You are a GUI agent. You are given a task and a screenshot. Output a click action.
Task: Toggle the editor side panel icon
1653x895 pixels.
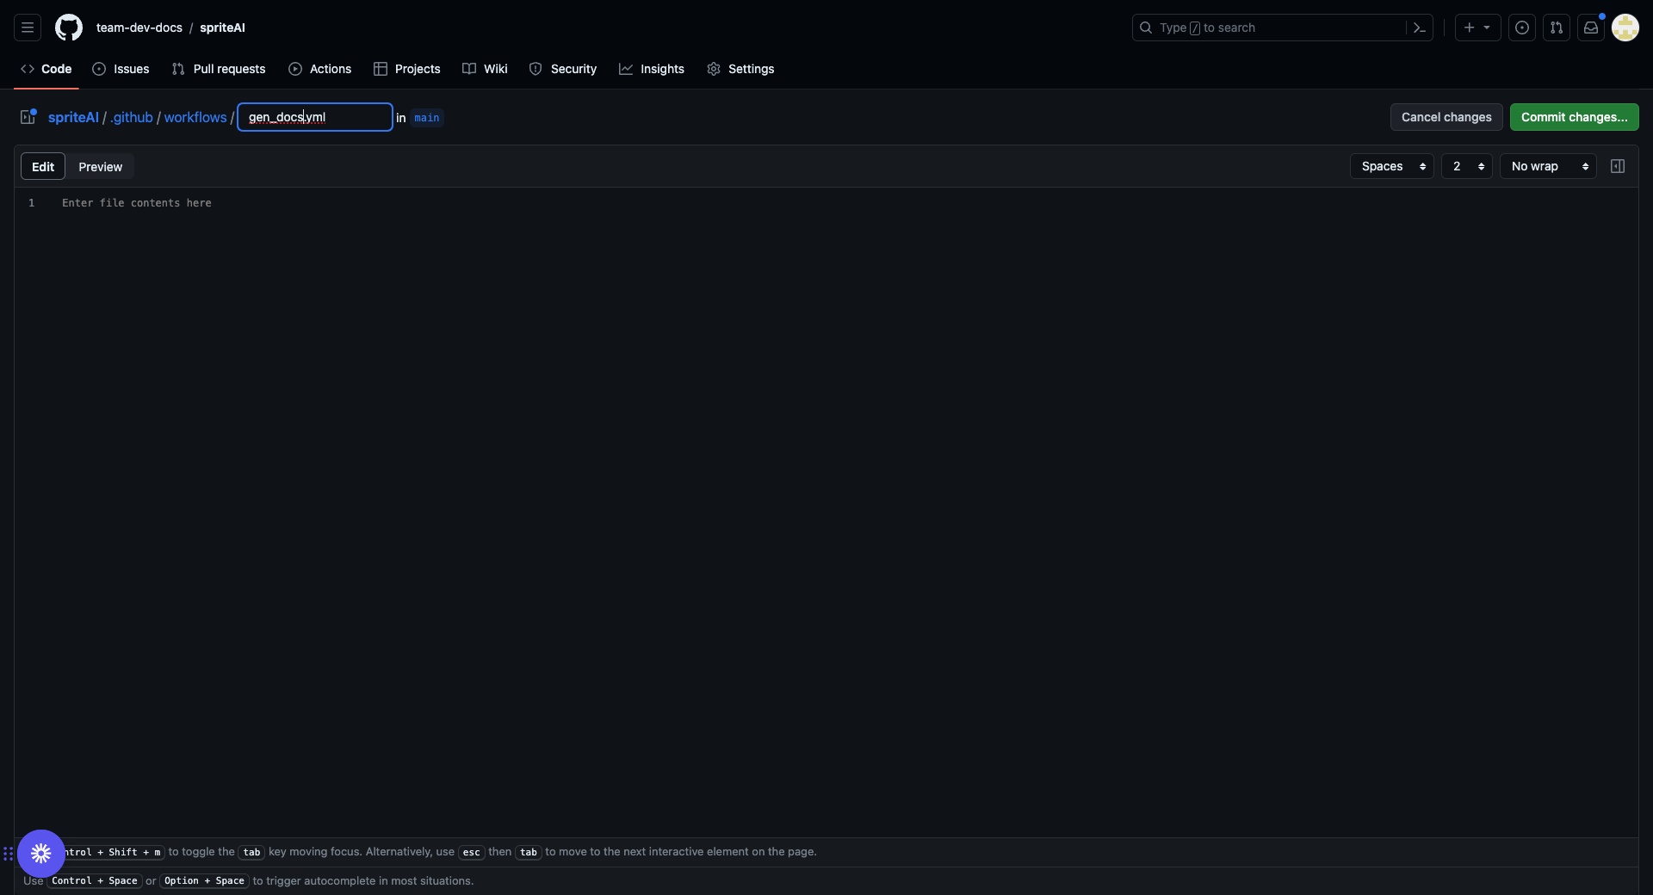pos(1618,166)
